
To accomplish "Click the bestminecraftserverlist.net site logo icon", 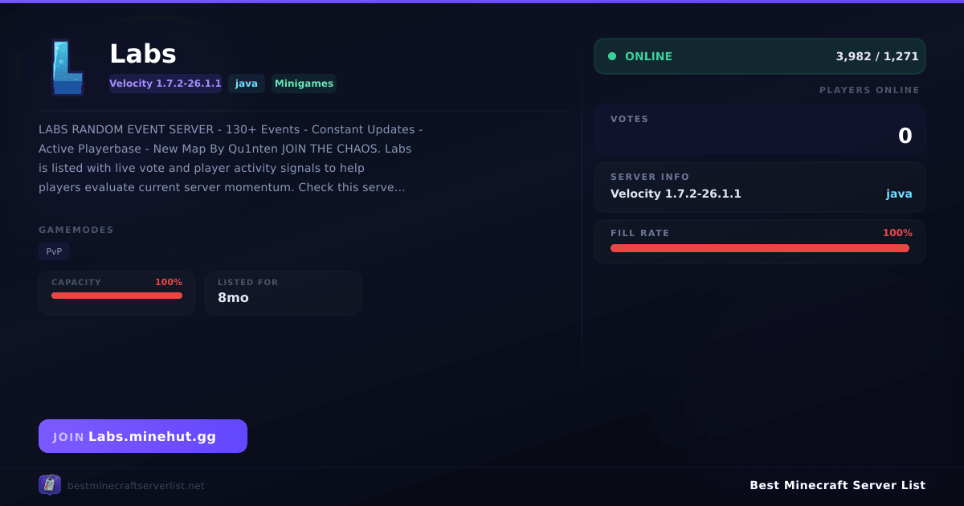I will [50, 485].
